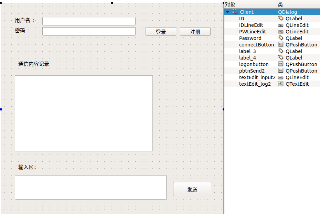Click the 注册 button

[195, 31]
